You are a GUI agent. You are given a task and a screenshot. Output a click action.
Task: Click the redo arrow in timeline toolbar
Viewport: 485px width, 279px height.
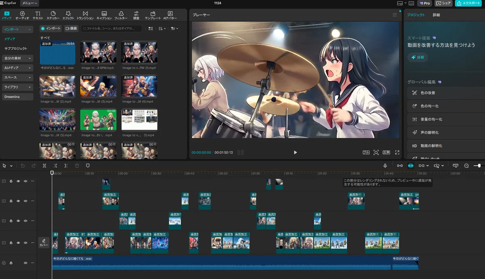coord(34,166)
